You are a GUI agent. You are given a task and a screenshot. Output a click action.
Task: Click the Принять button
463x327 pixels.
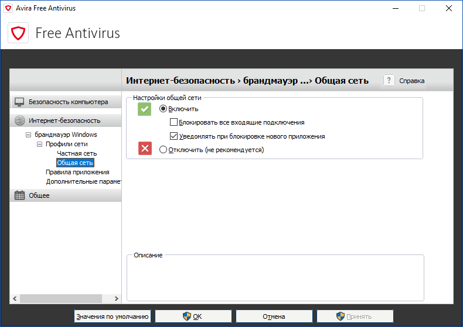(355, 316)
